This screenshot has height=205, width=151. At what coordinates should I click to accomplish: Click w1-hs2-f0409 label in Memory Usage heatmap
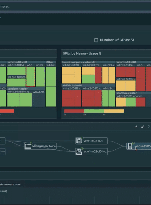(x=126, y=79)
